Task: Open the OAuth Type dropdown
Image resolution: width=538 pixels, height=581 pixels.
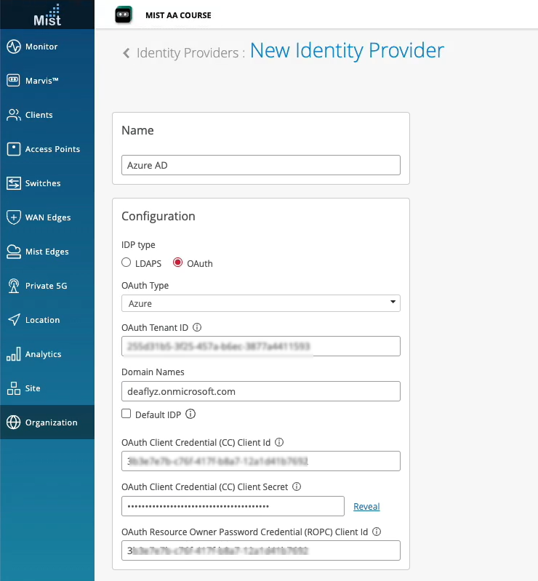Action: coord(261,302)
